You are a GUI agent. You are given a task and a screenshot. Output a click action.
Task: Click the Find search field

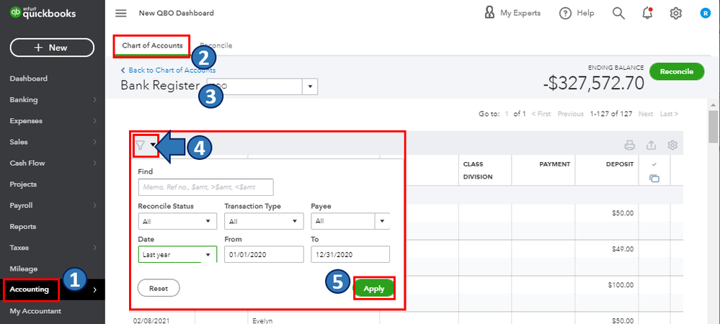click(x=205, y=187)
